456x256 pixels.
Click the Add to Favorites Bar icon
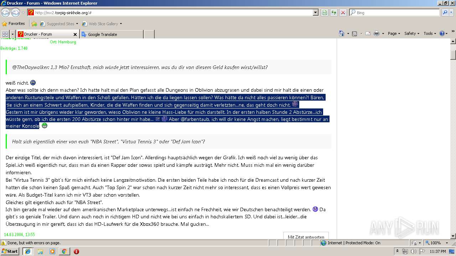tap(34, 24)
